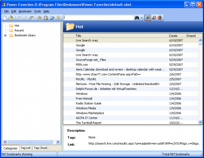Screen dimensions: 204x158
Task: Select the Delphi-Forum.de bookmark row
Action: (x=131, y=89)
